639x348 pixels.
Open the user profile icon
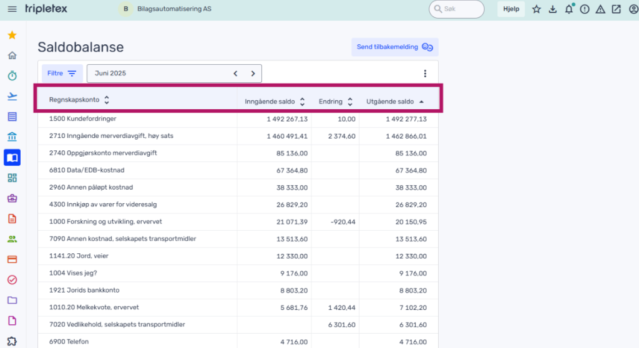633,9
